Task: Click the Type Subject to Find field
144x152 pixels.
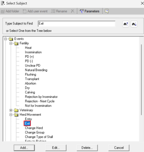Action: pyautogui.click(x=77, y=24)
